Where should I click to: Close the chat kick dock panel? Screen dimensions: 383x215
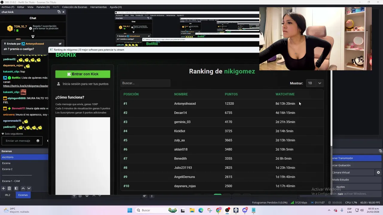[63, 12]
